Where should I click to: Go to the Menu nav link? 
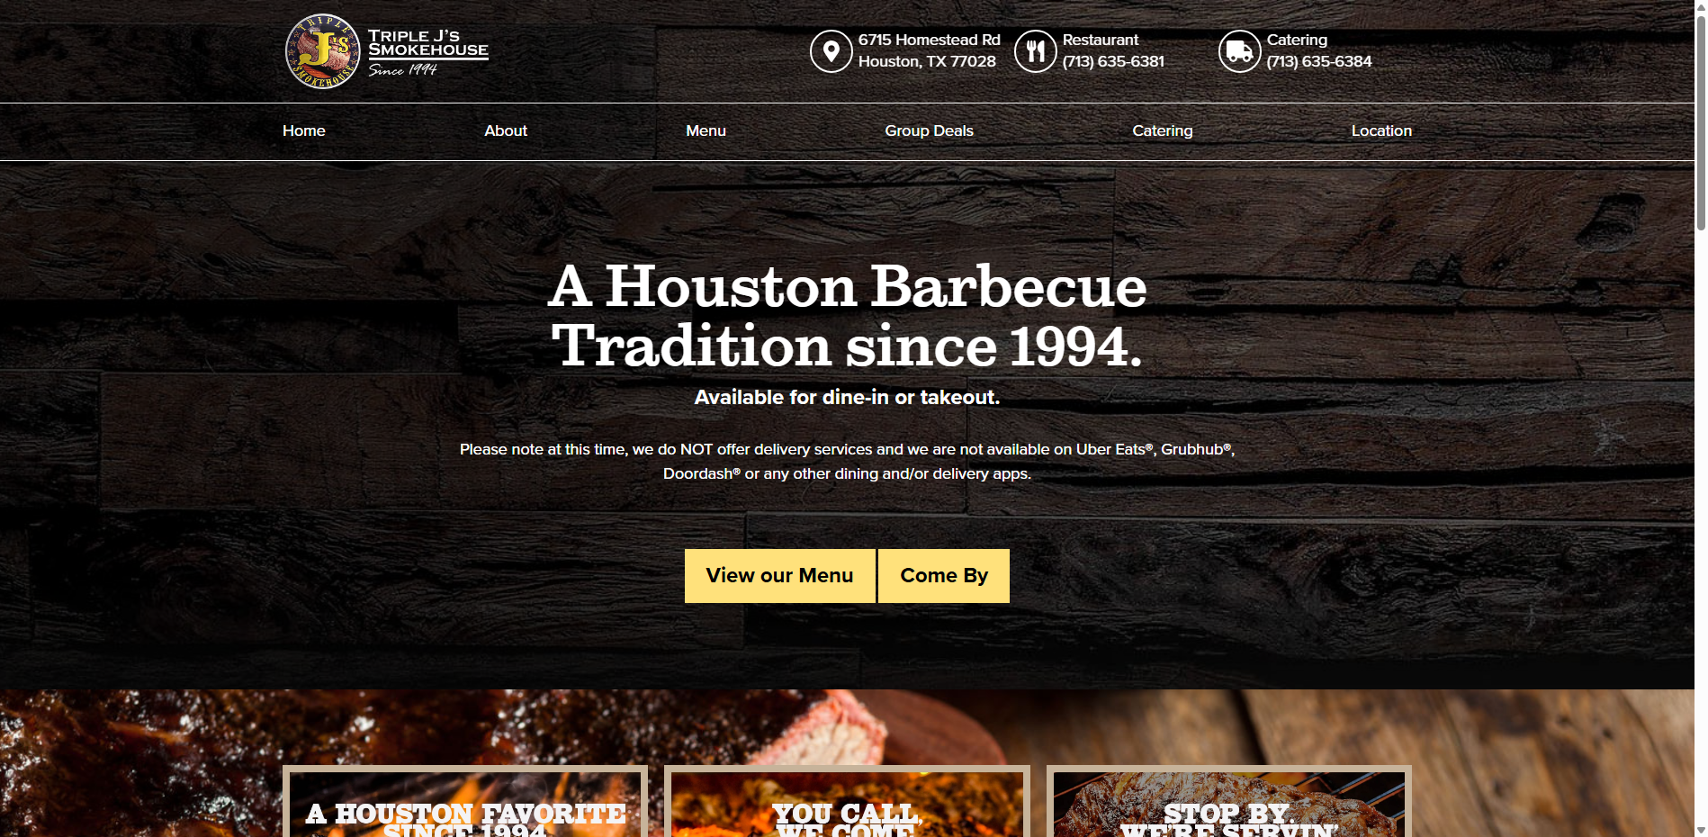pos(706,131)
